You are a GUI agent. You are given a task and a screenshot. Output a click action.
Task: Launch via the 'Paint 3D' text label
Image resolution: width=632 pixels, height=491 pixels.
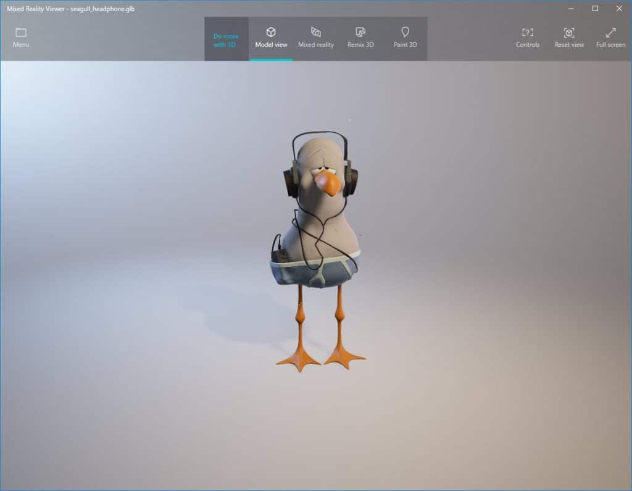point(405,45)
